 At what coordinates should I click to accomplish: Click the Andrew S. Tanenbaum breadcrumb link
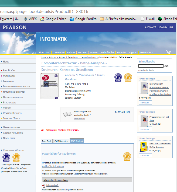point(69,57)
